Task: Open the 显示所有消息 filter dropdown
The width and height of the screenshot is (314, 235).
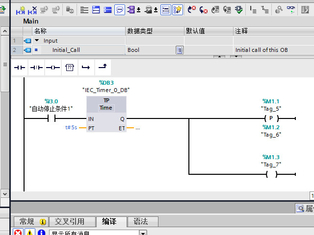Action: [143, 233]
